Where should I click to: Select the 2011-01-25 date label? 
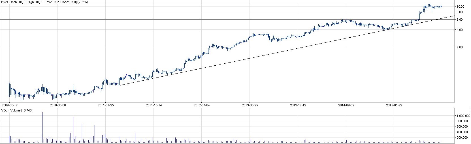coord(106,105)
